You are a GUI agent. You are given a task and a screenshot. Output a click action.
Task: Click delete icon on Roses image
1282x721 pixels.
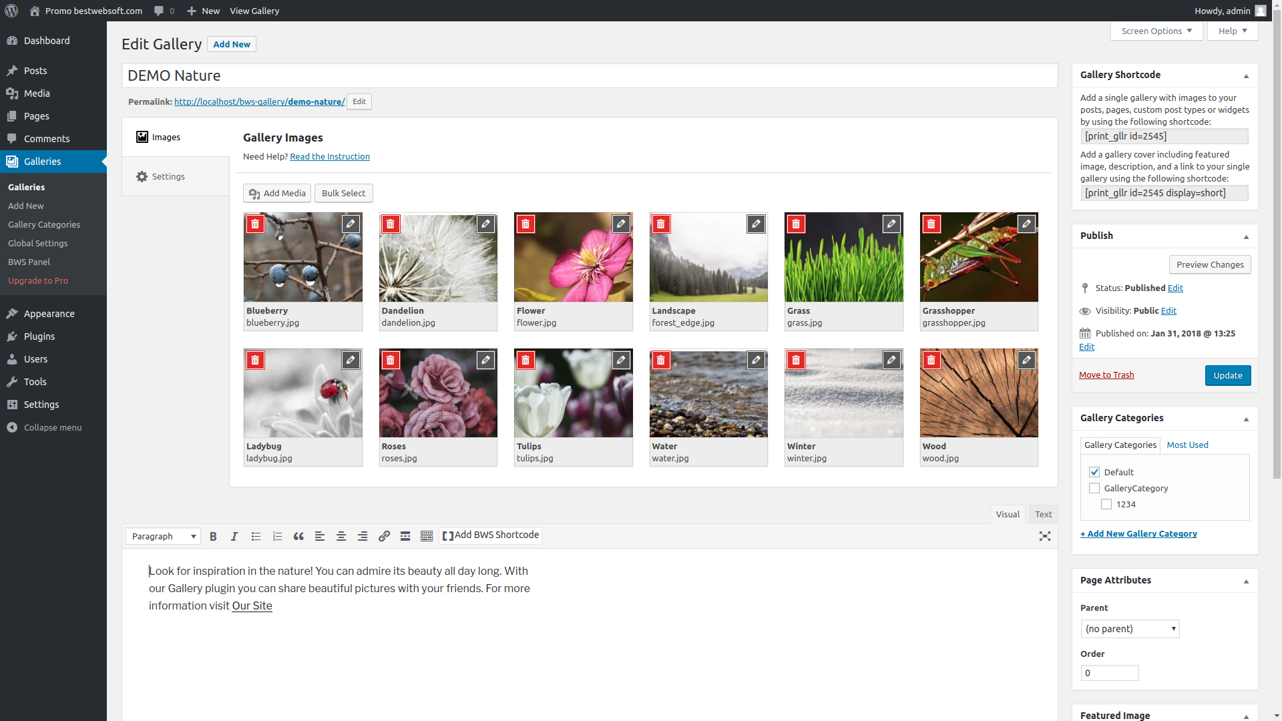[390, 359]
